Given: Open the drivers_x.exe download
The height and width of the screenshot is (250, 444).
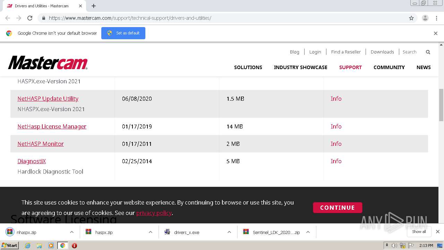Looking at the screenshot, I should tap(187, 232).
